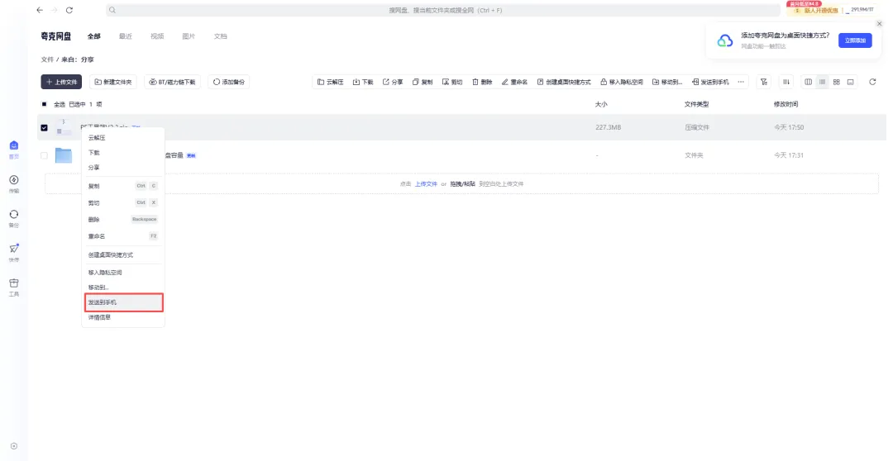Choose 分享 in the context menu
Screen dimensions: 893x461
[x=123, y=168]
